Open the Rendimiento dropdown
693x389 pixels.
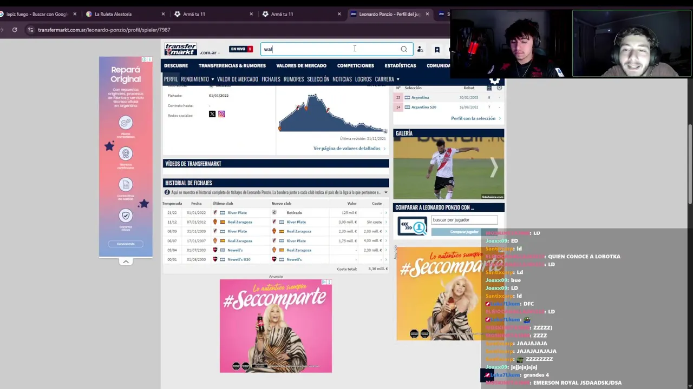click(197, 79)
